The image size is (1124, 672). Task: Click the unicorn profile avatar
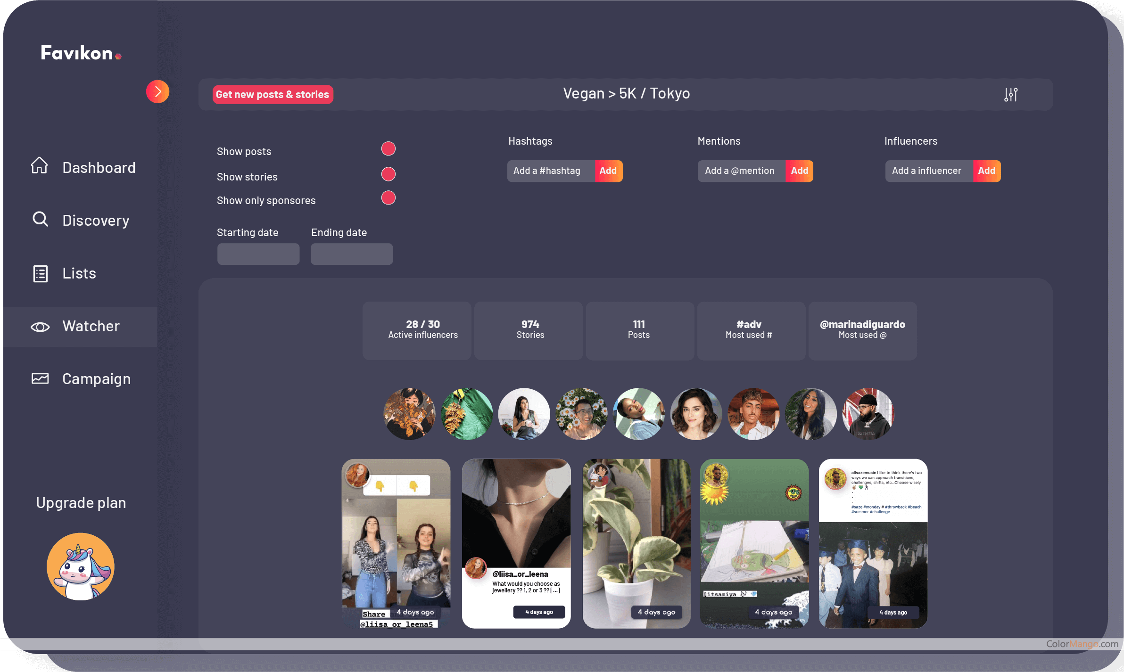tap(81, 566)
